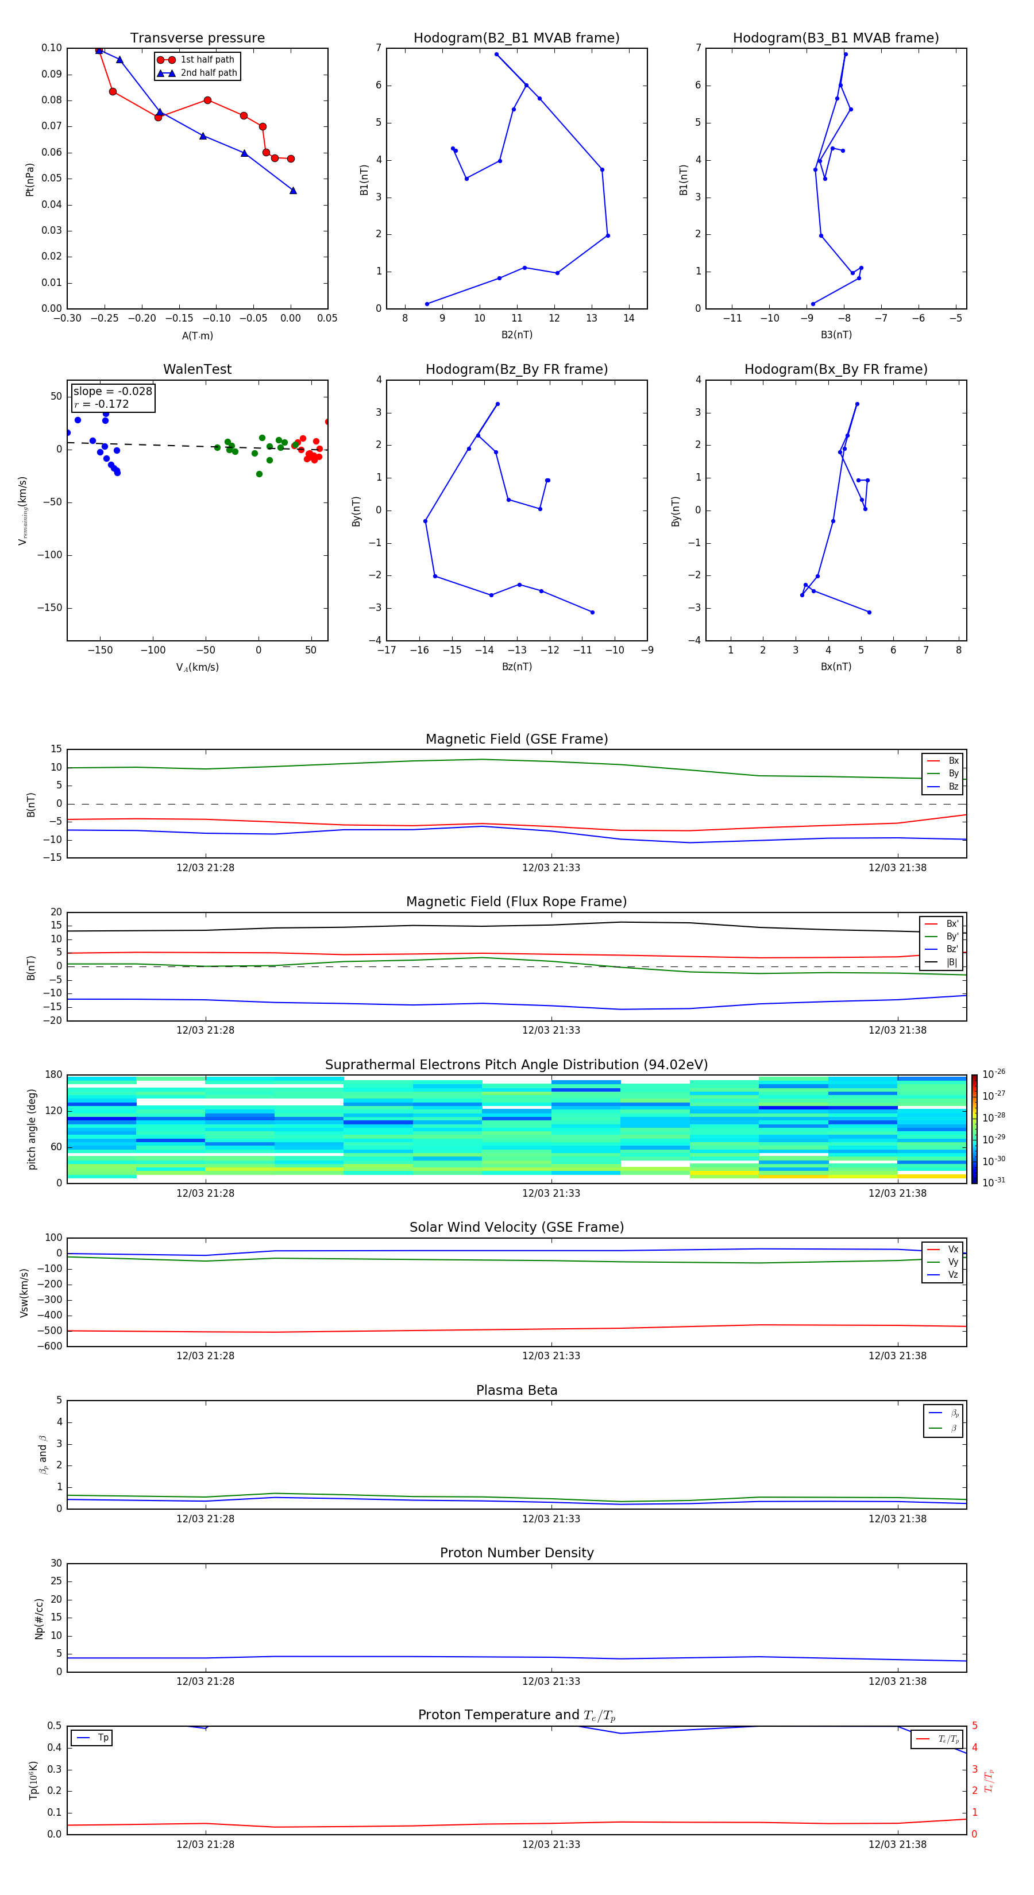Image resolution: width=1034 pixels, height=1895 pixels.
Task: Click the black |B| line sample in the Flux Rope legend
Action: coord(931,962)
